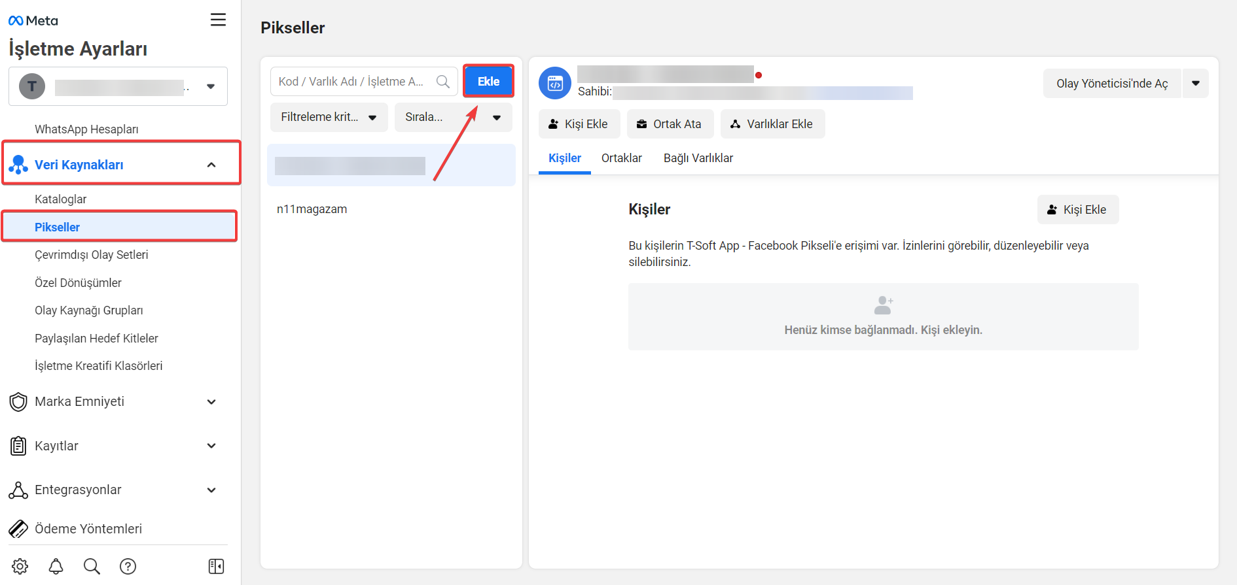
Task: Open WhatsApp Hesapları
Action: click(86, 129)
